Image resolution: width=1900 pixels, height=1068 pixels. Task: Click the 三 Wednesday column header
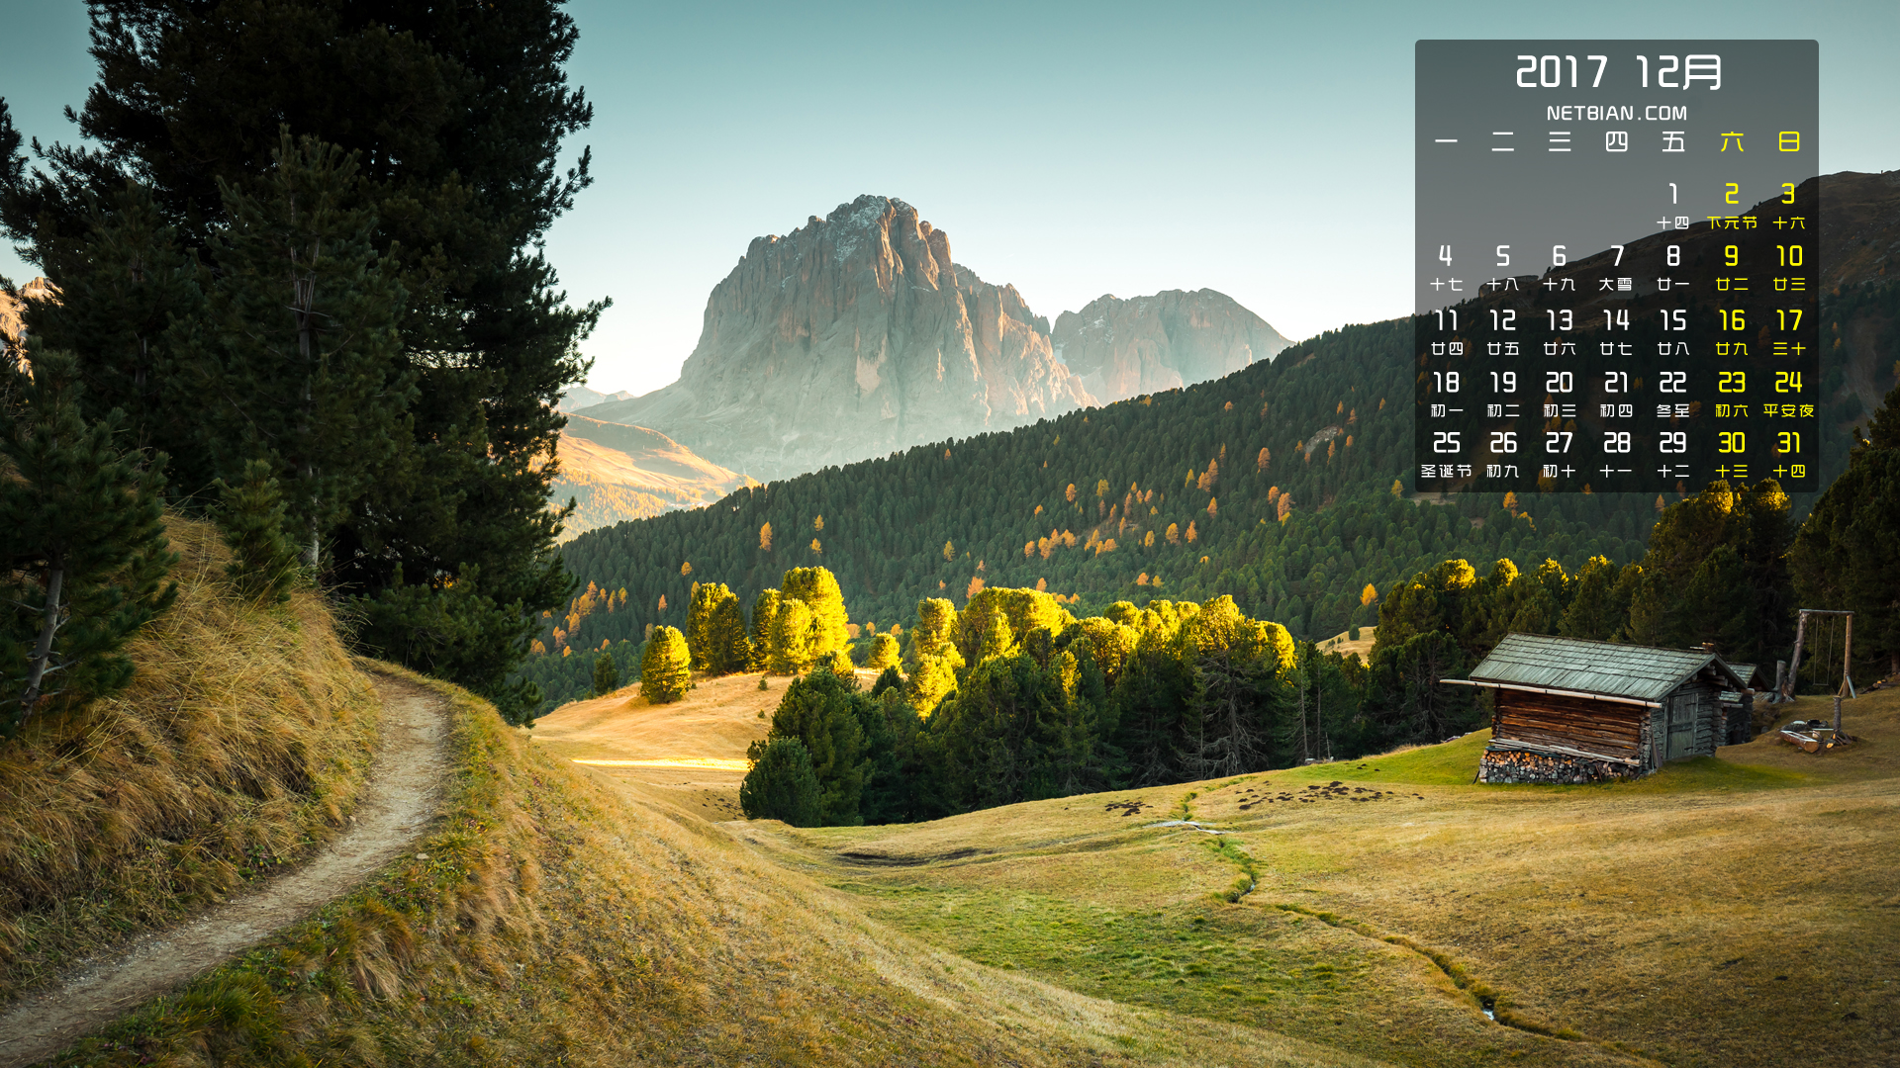tap(1560, 142)
